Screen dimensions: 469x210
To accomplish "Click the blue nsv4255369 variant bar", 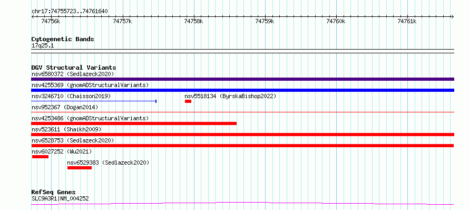I will coord(242,90).
